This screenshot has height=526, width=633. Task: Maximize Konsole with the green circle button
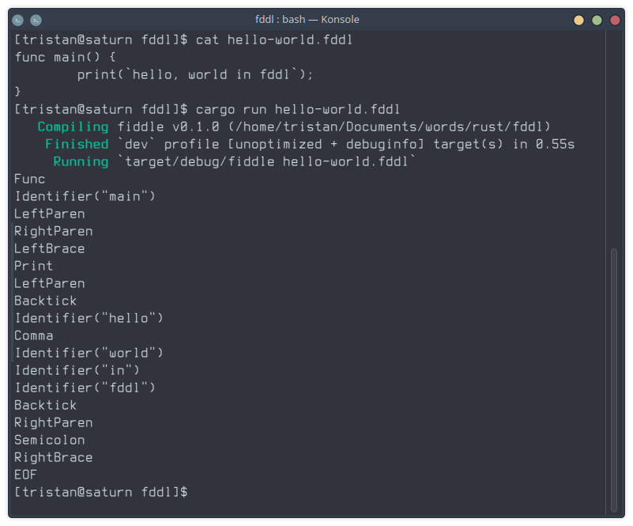pos(597,21)
